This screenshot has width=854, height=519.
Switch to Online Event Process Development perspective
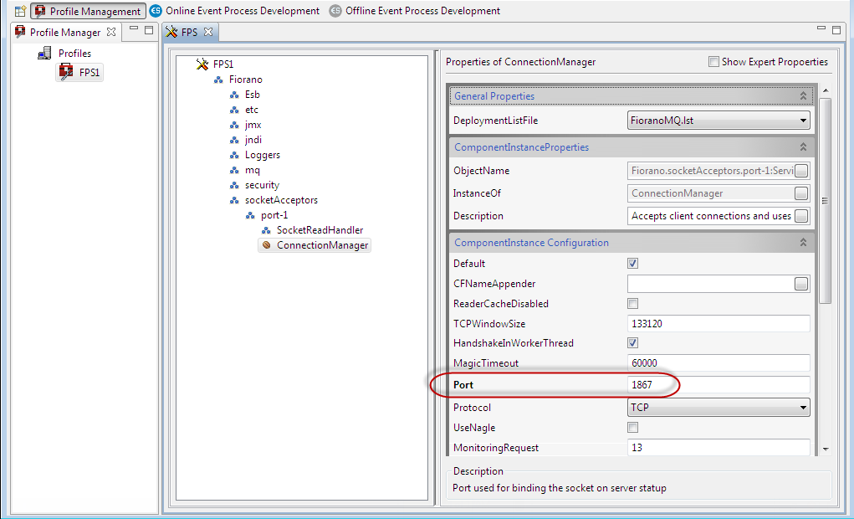(x=234, y=11)
